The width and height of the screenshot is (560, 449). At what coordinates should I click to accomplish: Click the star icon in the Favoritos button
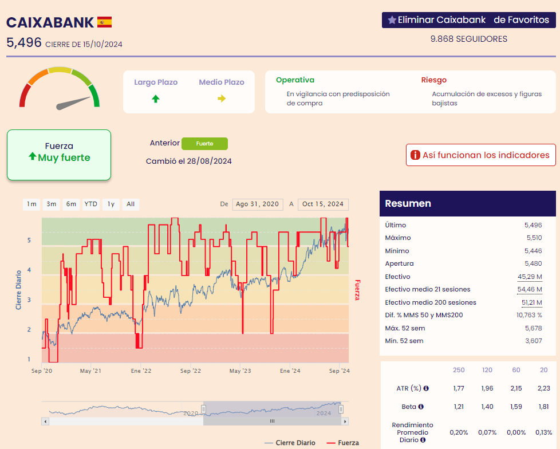(392, 20)
